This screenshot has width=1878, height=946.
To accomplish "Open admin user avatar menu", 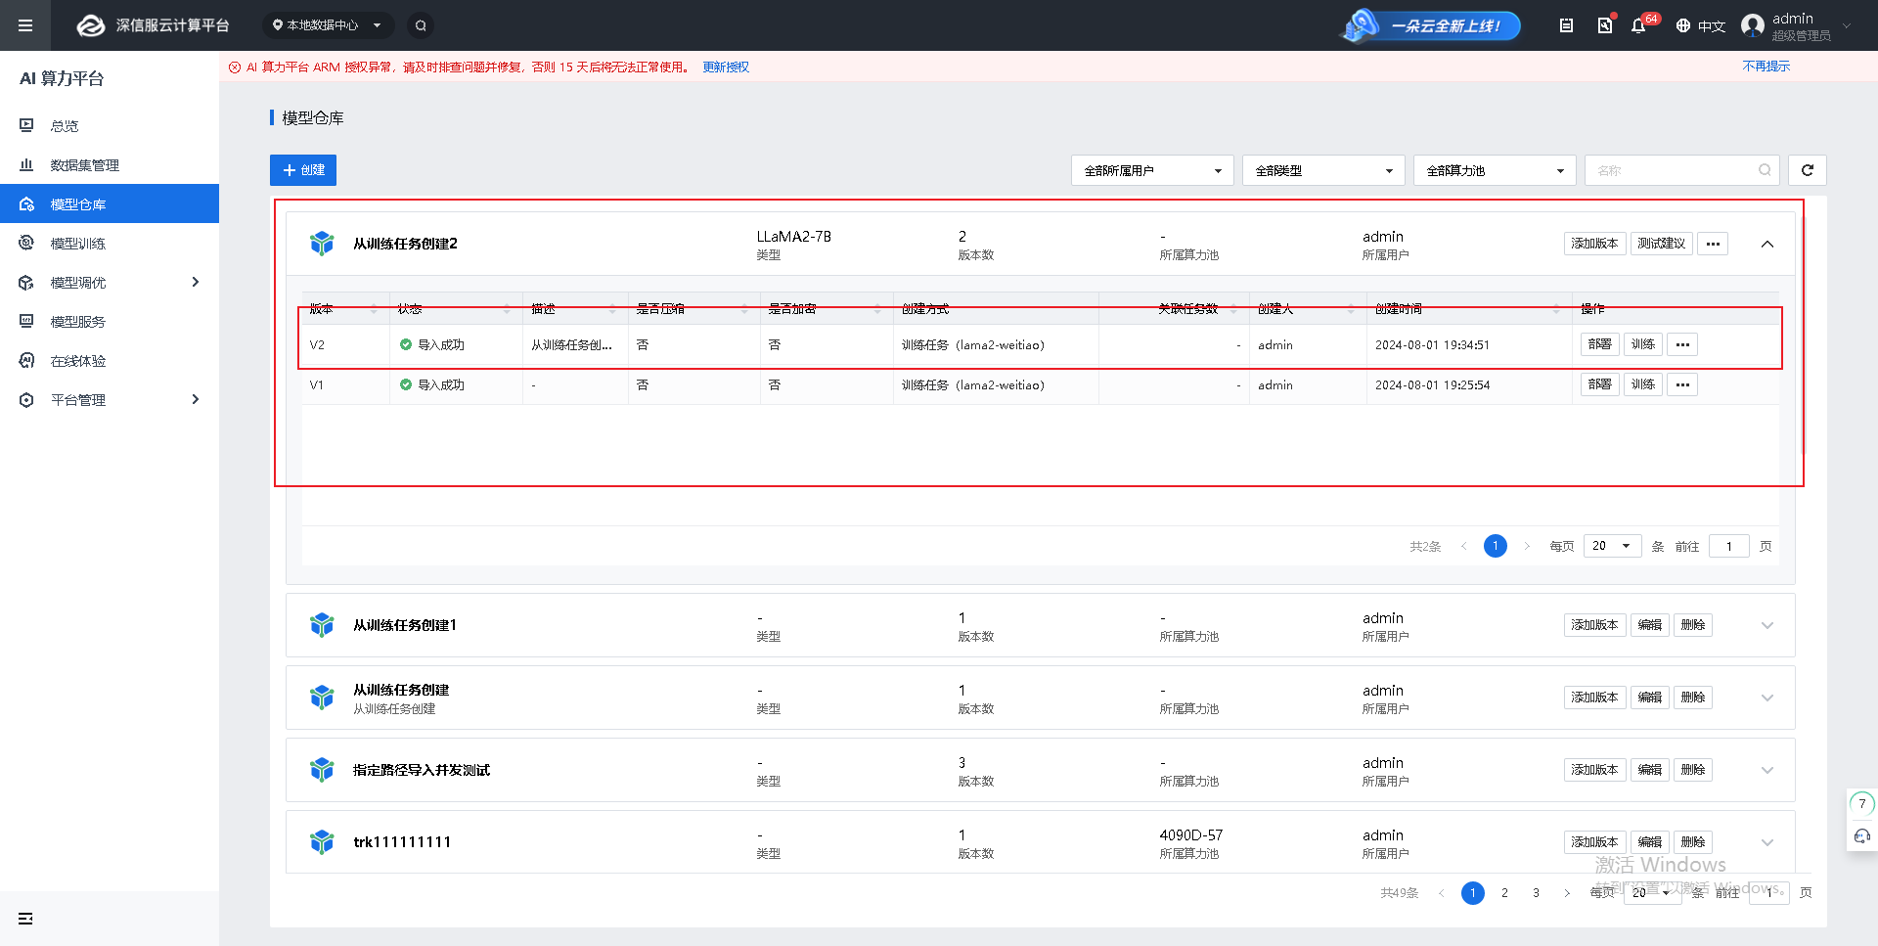I will coord(1796,25).
